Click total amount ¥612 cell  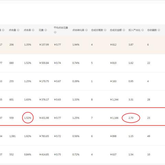point(113,45)
